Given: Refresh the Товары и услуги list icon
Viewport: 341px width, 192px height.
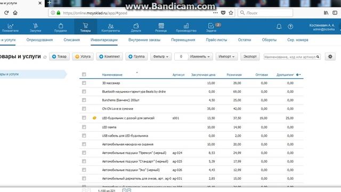Looking at the screenshot, I should (45, 57).
